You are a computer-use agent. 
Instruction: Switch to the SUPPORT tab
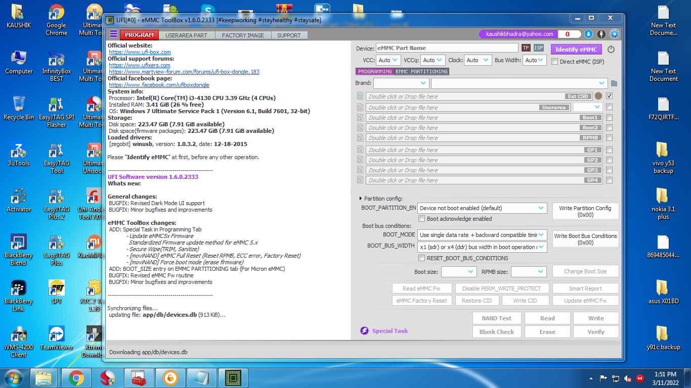click(289, 35)
